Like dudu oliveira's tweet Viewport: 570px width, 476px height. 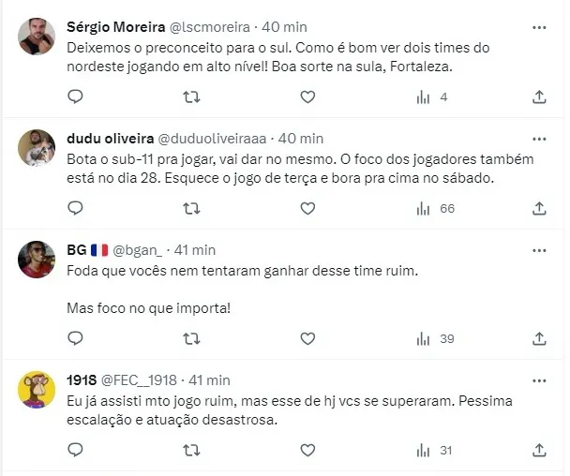pyautogui.click(x=307, y=208)
